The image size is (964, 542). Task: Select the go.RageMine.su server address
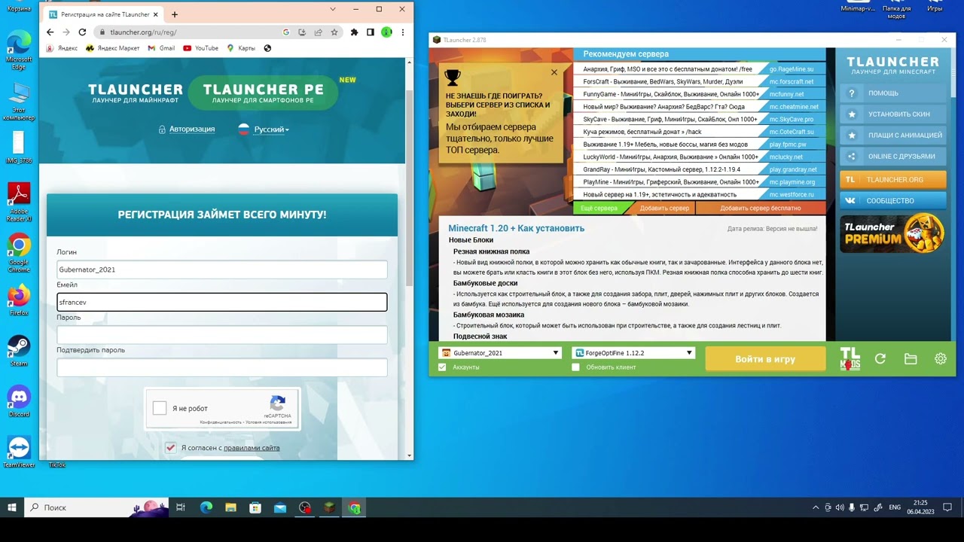(x=792, y=69)
